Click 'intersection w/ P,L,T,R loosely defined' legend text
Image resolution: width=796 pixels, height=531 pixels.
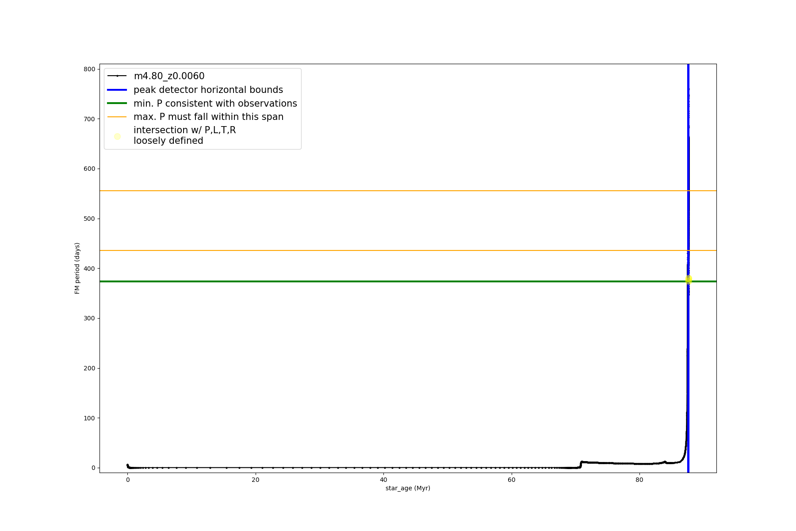tap(184, 135)
